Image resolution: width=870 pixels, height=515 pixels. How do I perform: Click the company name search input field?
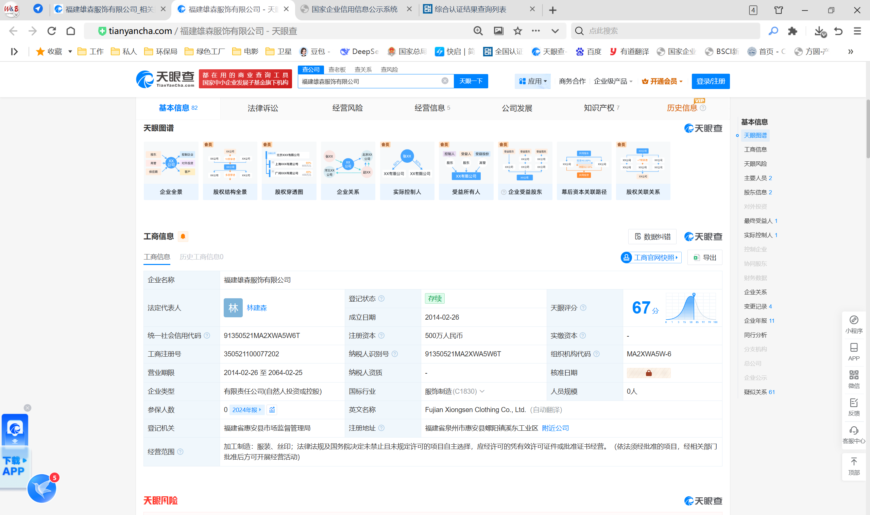tap(368, 81)
